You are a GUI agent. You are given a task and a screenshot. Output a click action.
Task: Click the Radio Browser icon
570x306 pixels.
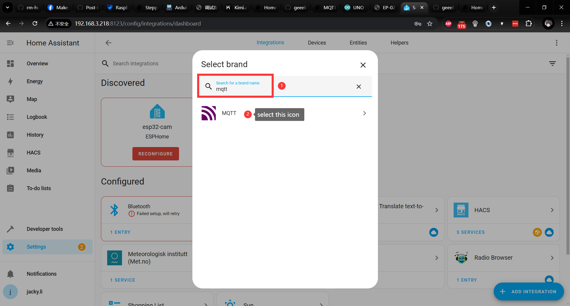(461, 258)
